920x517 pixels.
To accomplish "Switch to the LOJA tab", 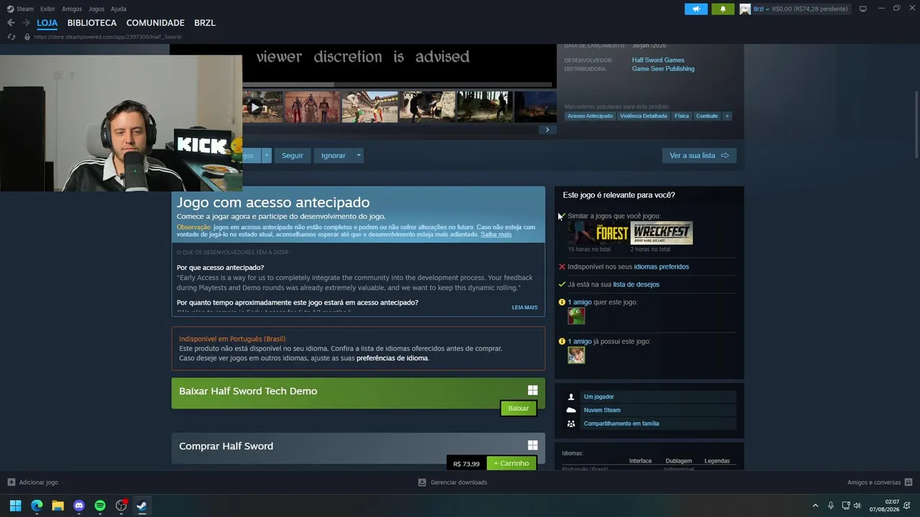I will point(47,23).
